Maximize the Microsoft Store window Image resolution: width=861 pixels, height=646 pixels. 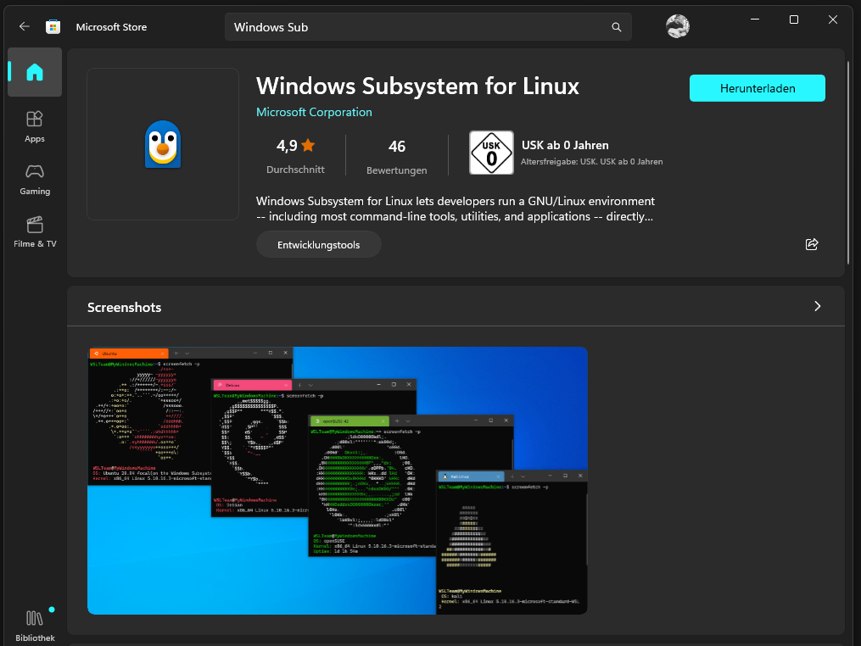point(793,19)
